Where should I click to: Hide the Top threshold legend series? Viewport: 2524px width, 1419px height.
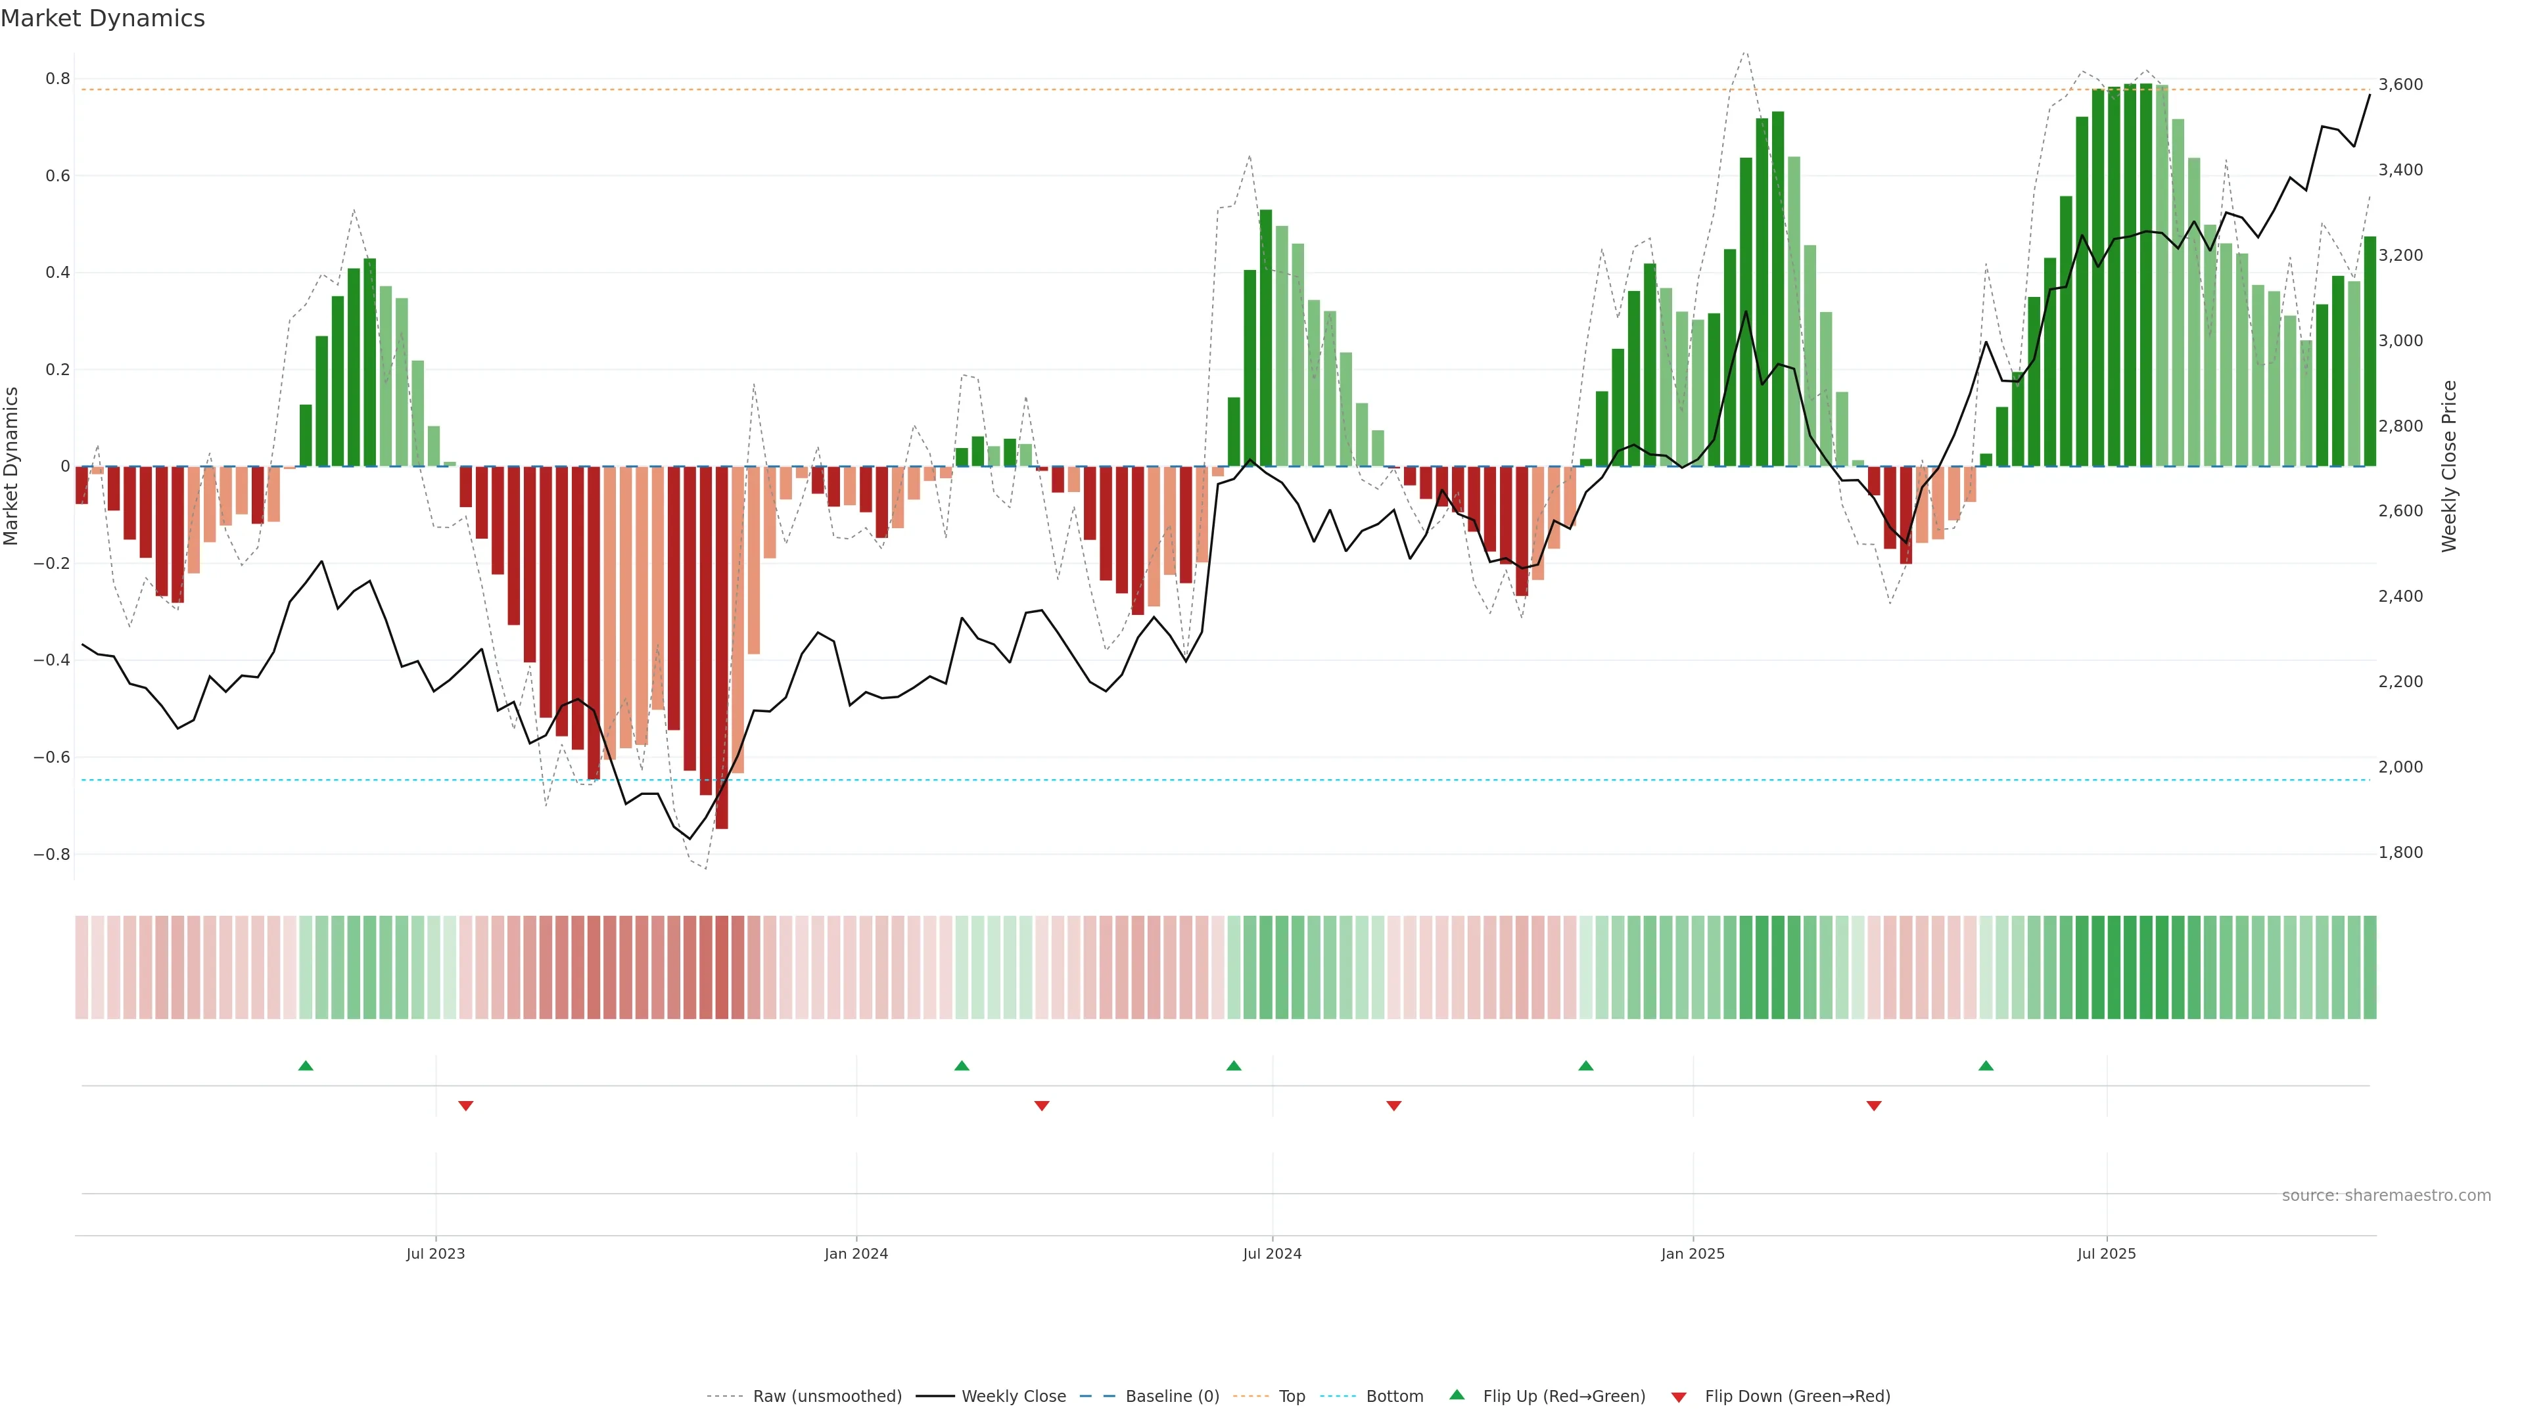pos(1292,1397)
